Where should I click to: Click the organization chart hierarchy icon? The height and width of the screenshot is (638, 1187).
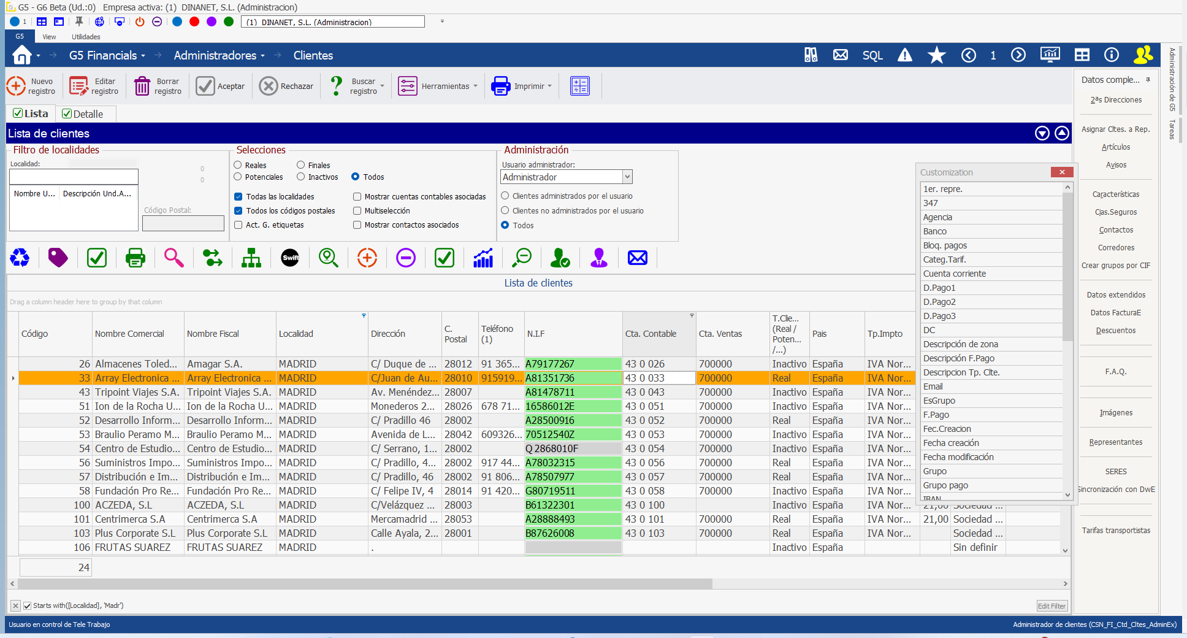point(251,258)
